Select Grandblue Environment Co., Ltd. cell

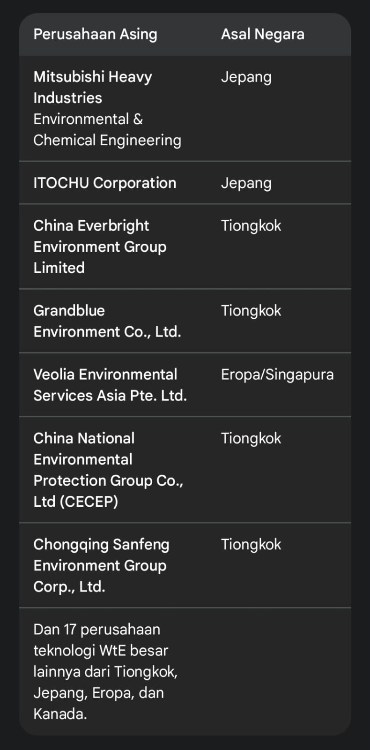(107, 321)
